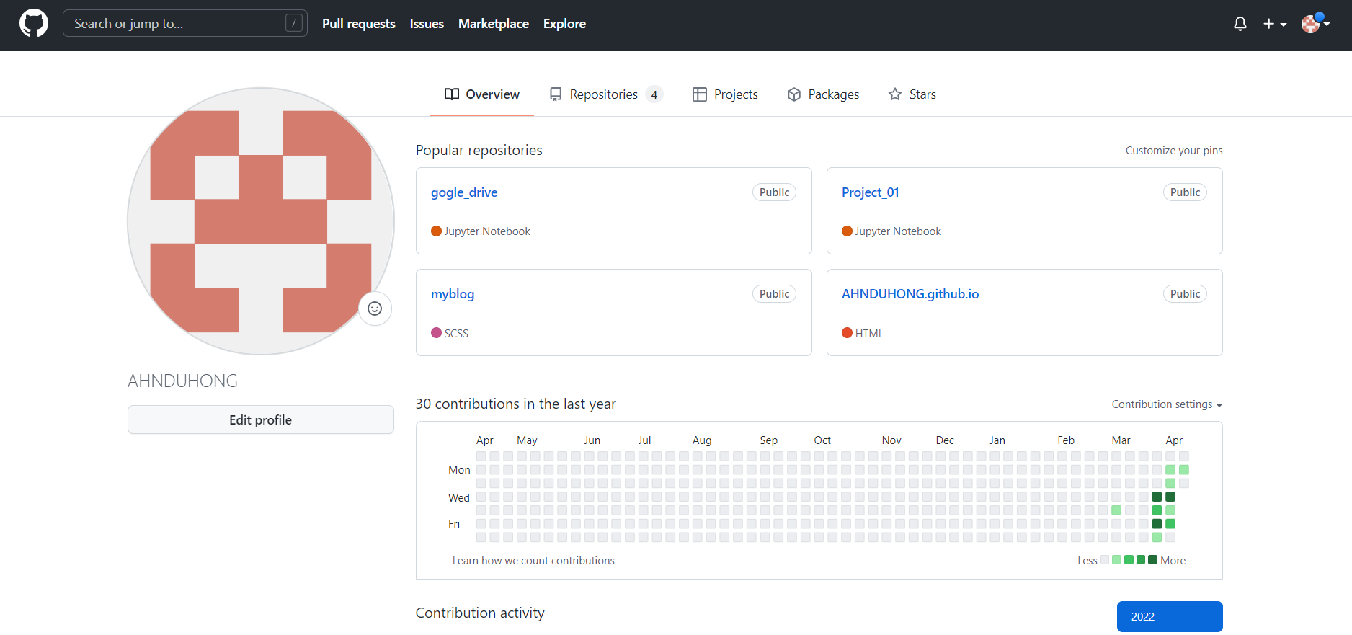Click the Public badge on Project_01
The width and height of the screenshot is (1352, 635).
[1185, 192]
